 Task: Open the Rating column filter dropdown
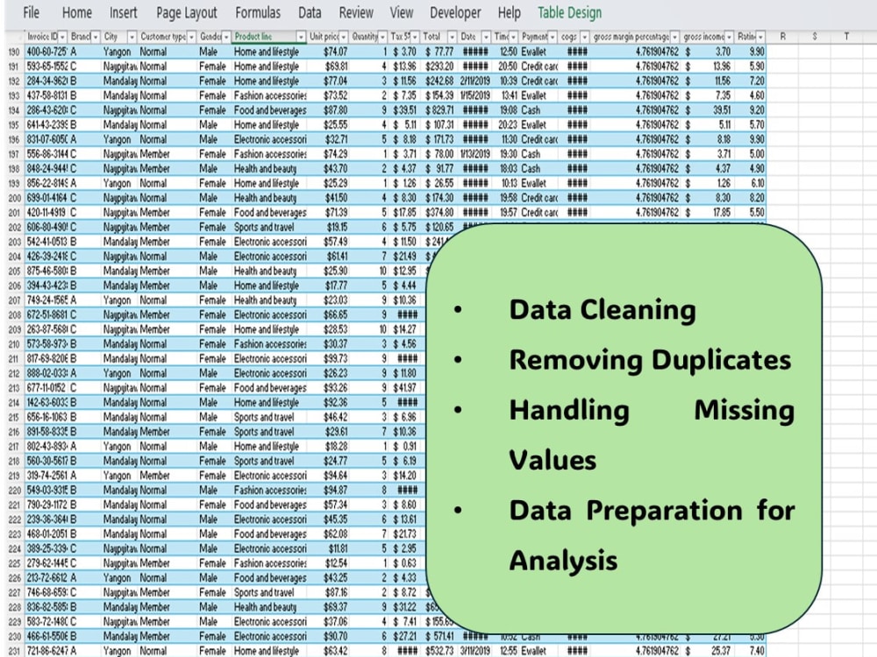pos(760,37)
